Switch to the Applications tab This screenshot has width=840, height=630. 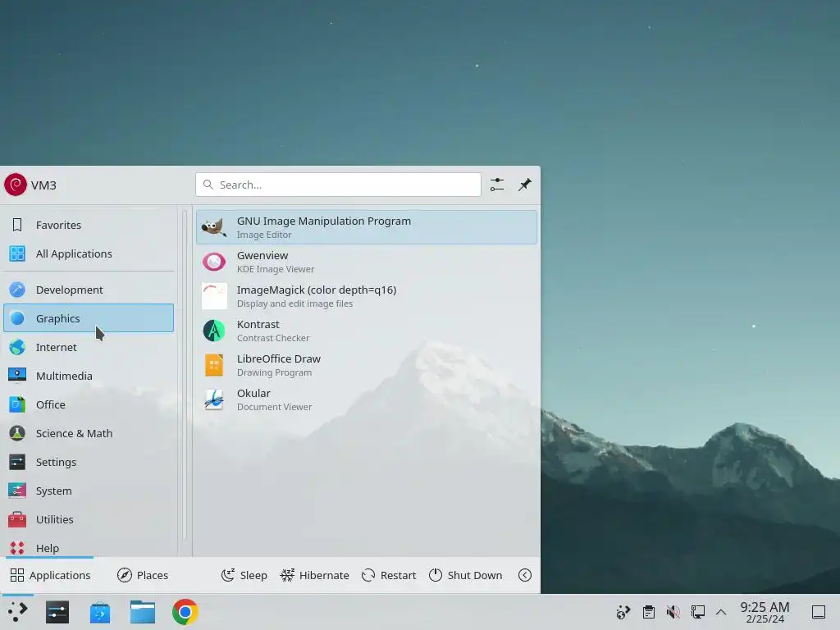(50, 575)
